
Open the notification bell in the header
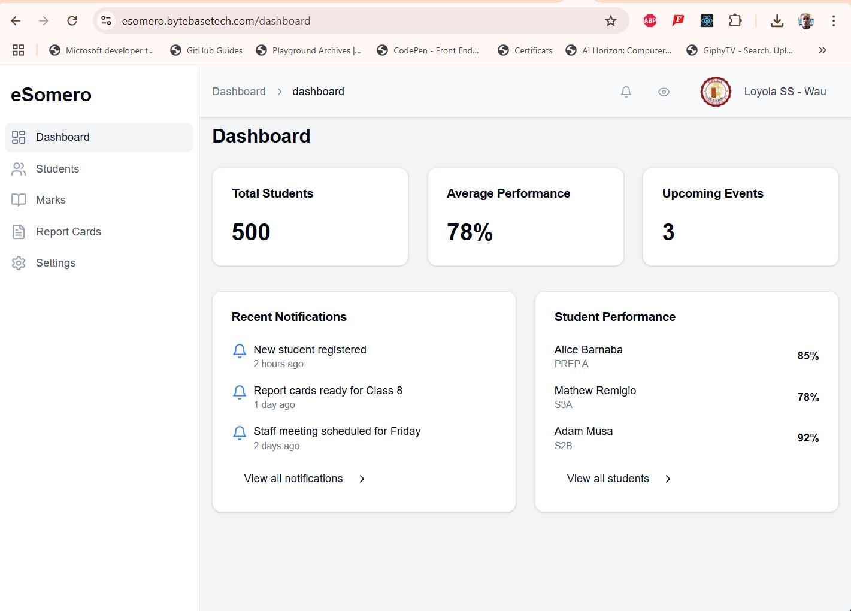(626, 92)
